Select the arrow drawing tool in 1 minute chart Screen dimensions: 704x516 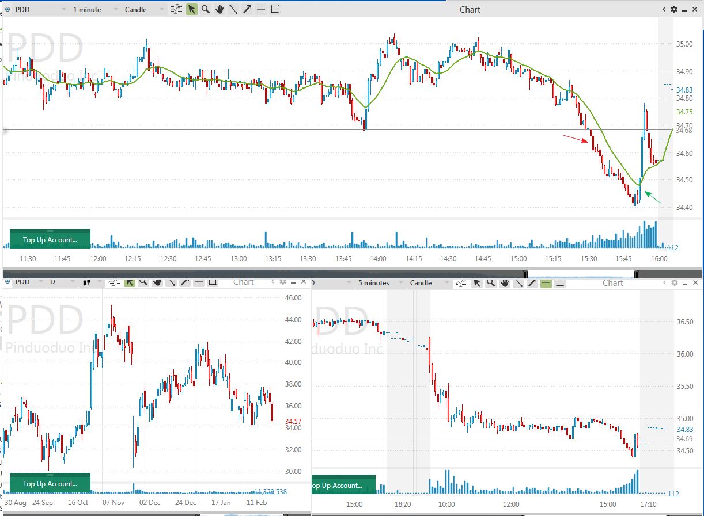pyautogui.click(x=247, y=9)
